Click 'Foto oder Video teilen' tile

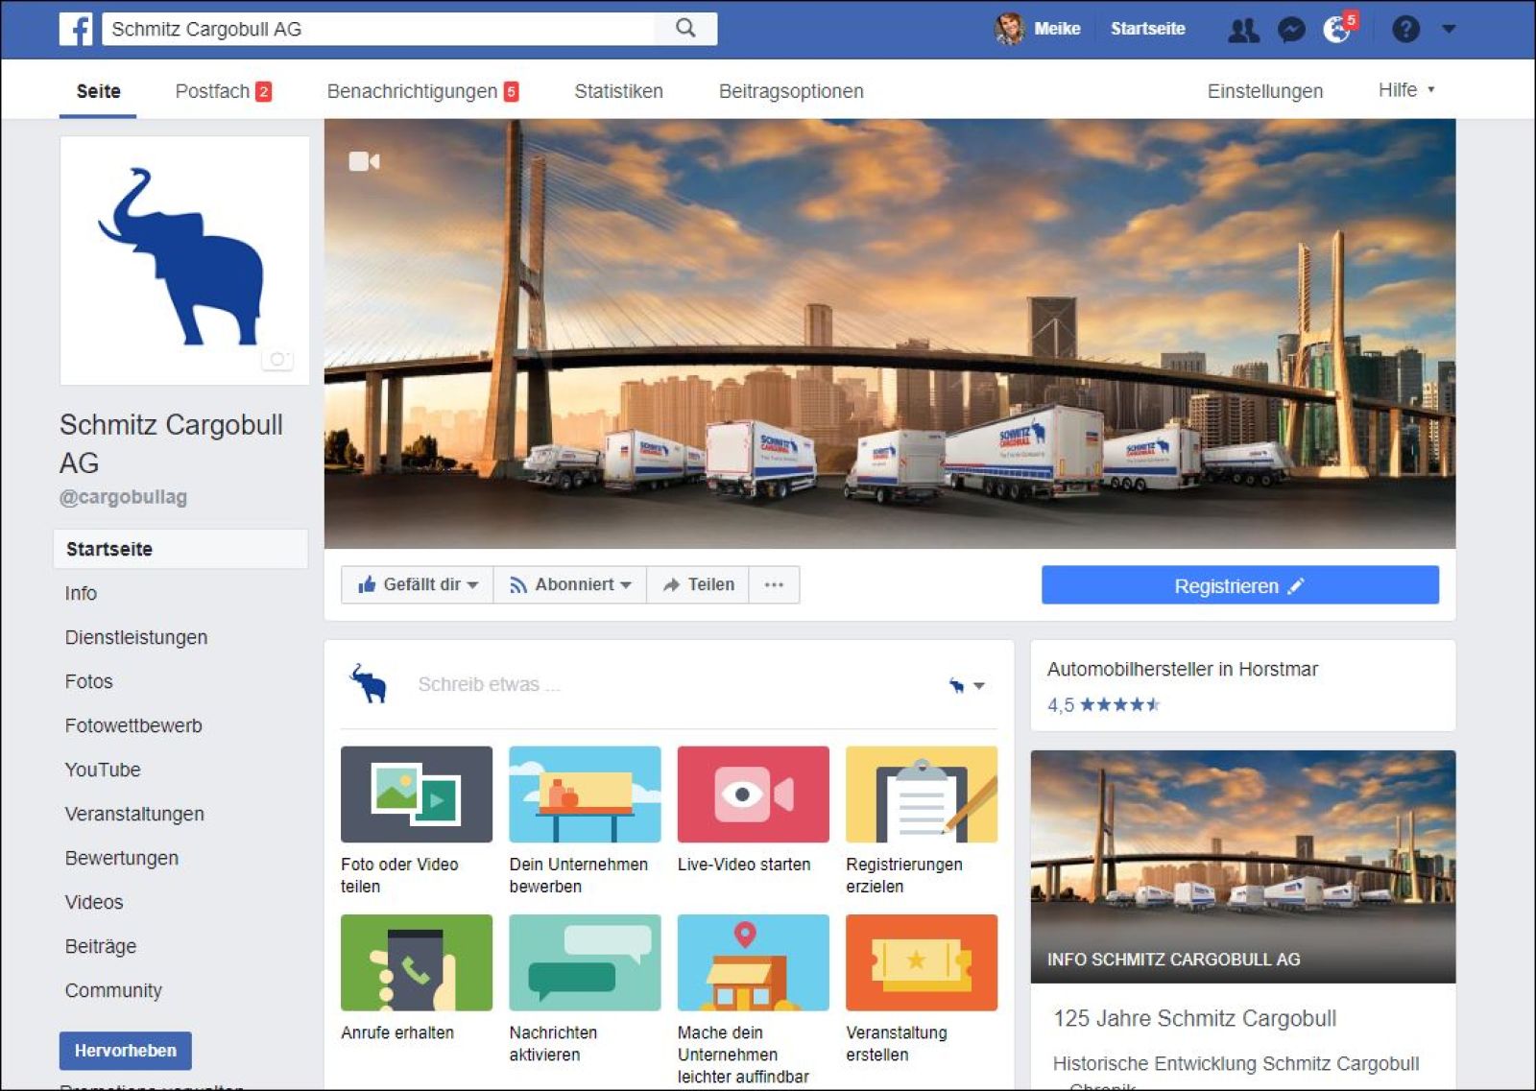(x=416, y=820)
